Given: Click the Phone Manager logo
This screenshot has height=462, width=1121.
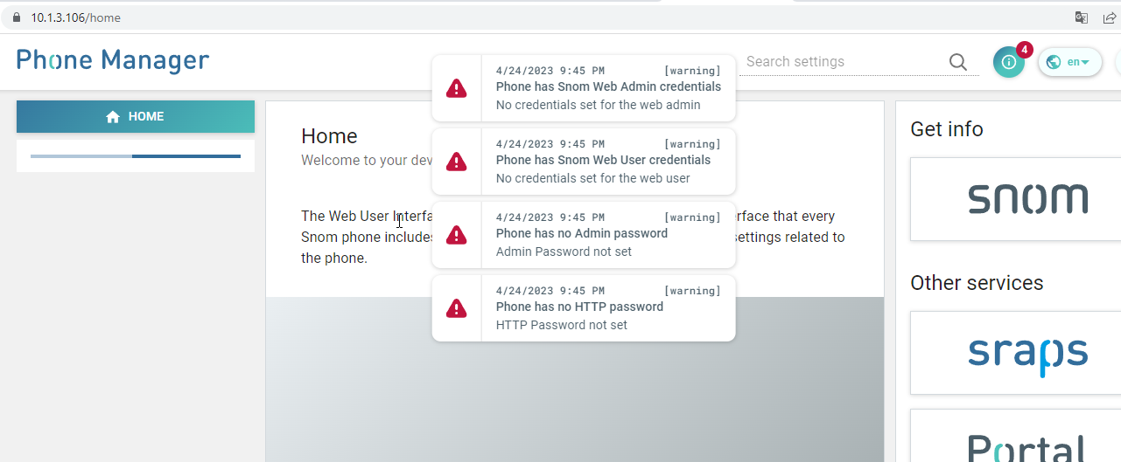Looking at the screenshot, I should point(113,60).
